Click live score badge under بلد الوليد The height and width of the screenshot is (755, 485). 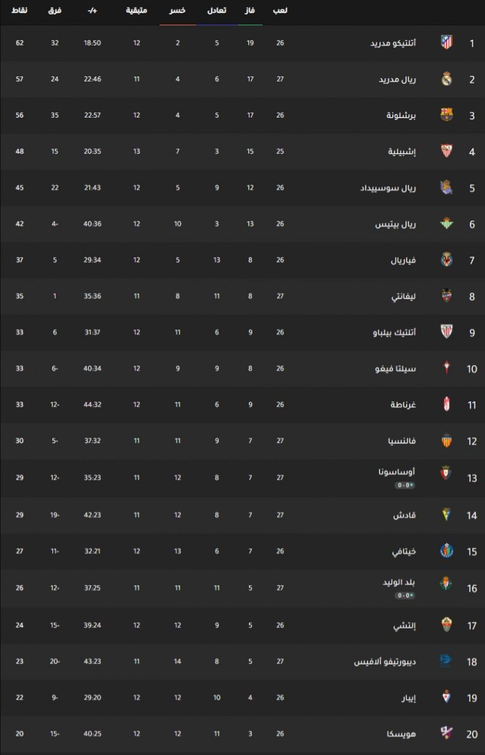pos(405,596)
